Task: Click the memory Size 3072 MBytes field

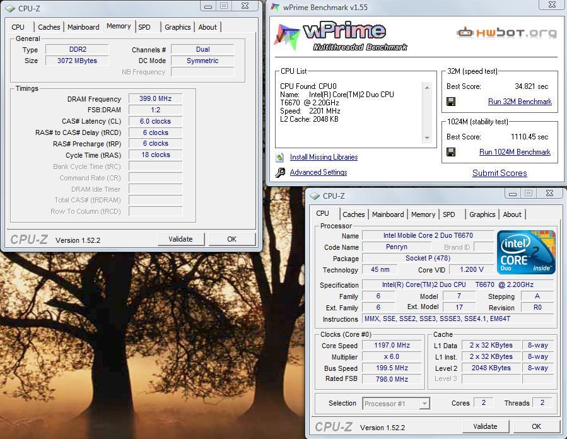Action: pyautogui.click(x=77, y=61)
